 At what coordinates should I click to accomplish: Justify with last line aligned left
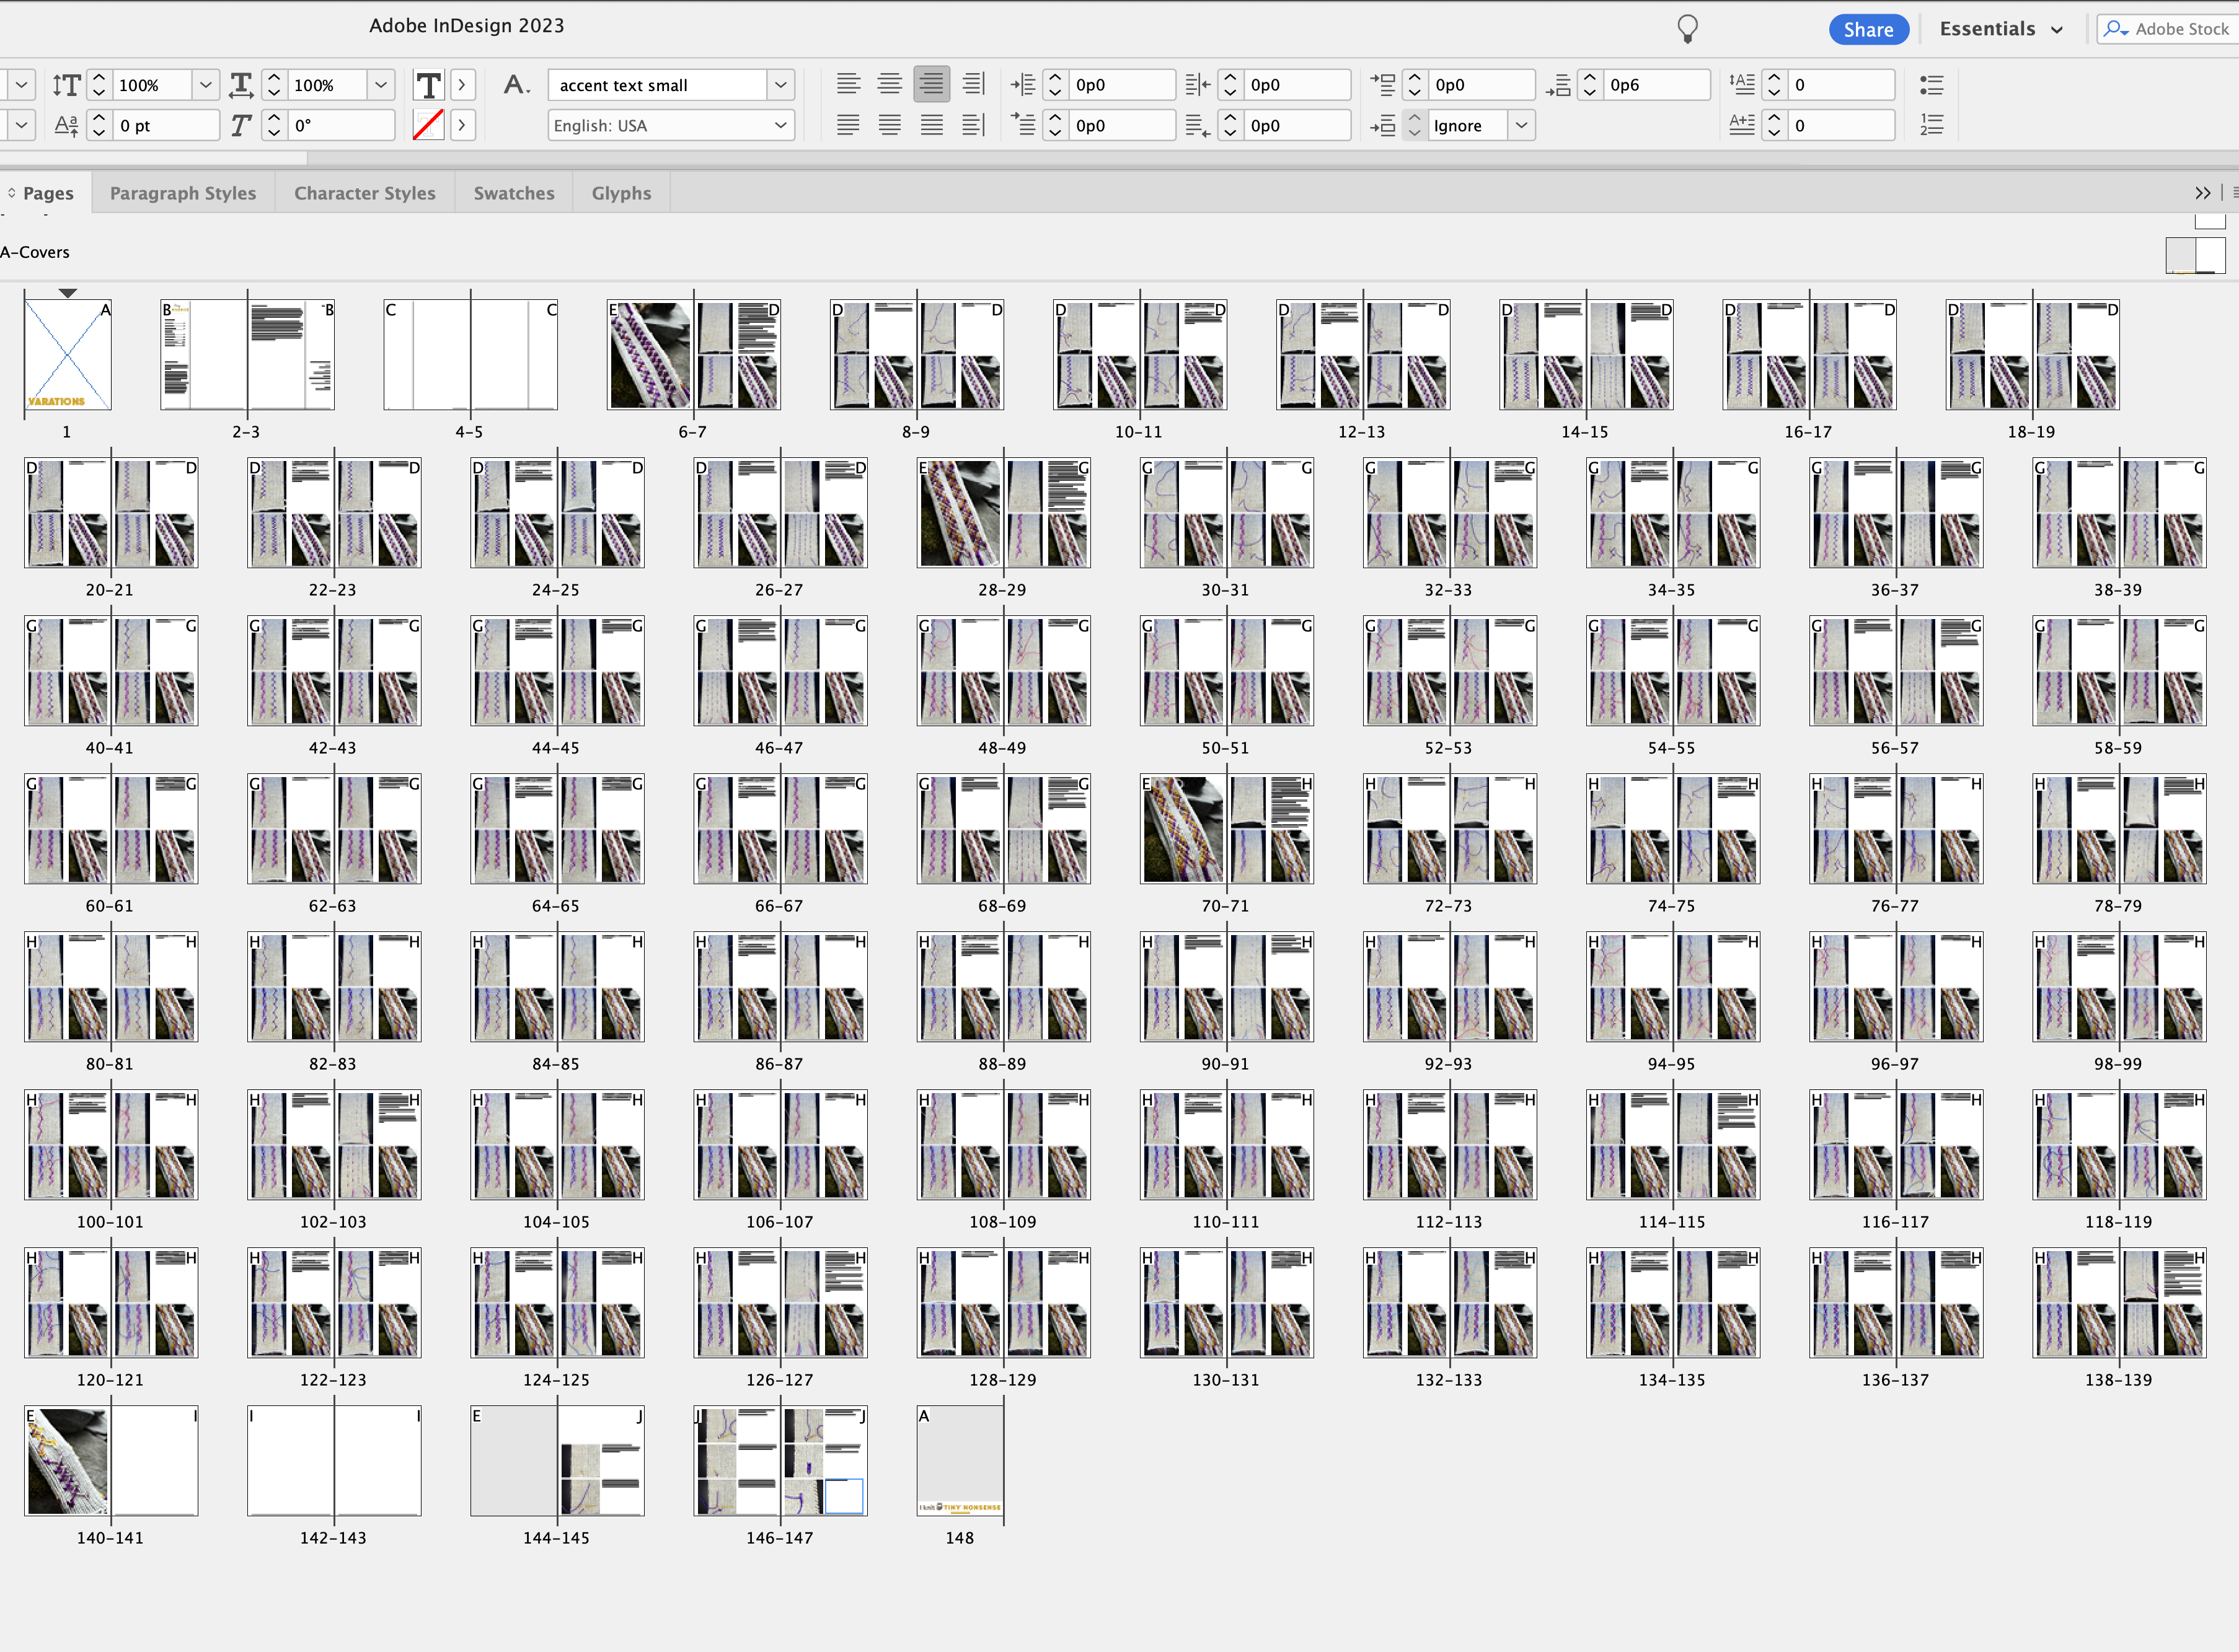(849, 125)
